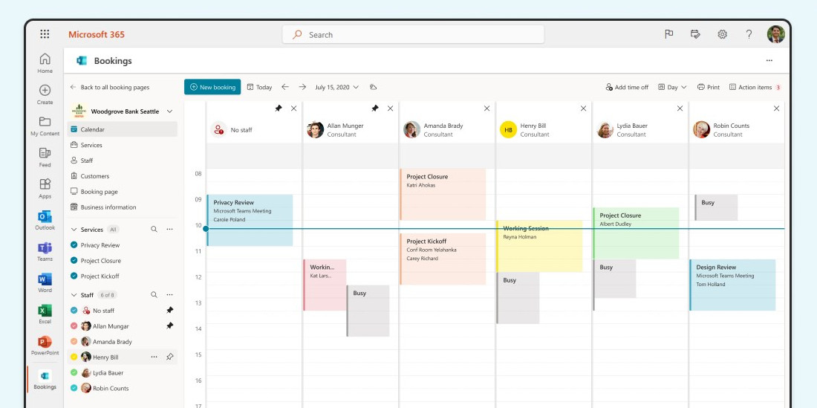Click the New booking button

click(x=212, y=87)
